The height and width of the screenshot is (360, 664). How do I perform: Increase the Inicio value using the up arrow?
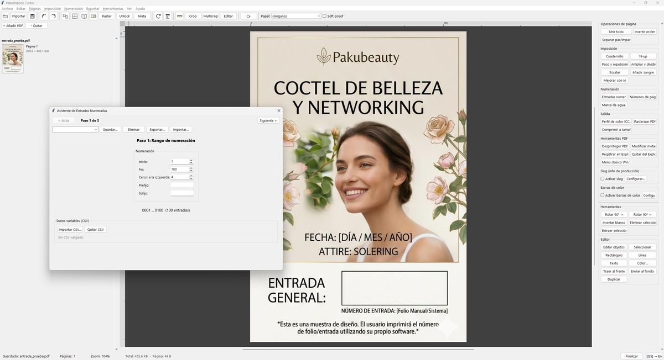click(x=191, y=160)
